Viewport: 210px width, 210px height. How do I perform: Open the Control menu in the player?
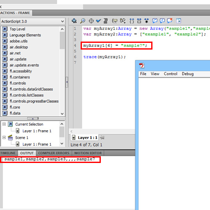click(171, 74)
